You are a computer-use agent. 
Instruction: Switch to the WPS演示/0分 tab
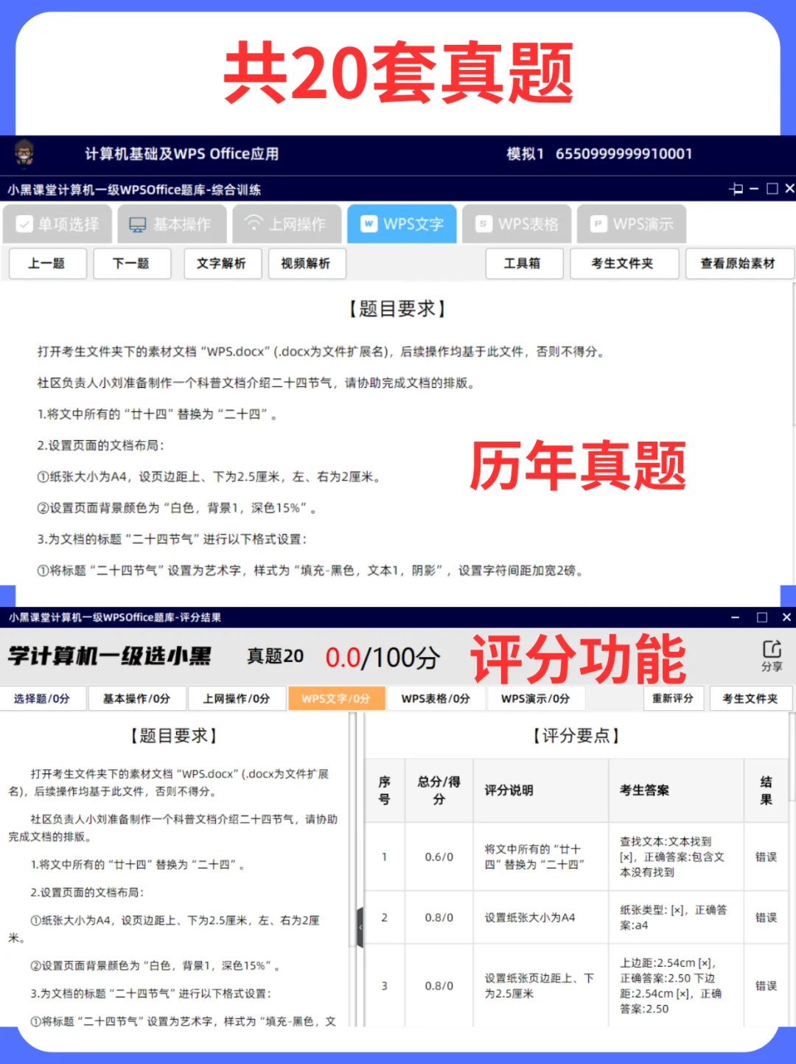pyautogui.click(x=537, y=698)
